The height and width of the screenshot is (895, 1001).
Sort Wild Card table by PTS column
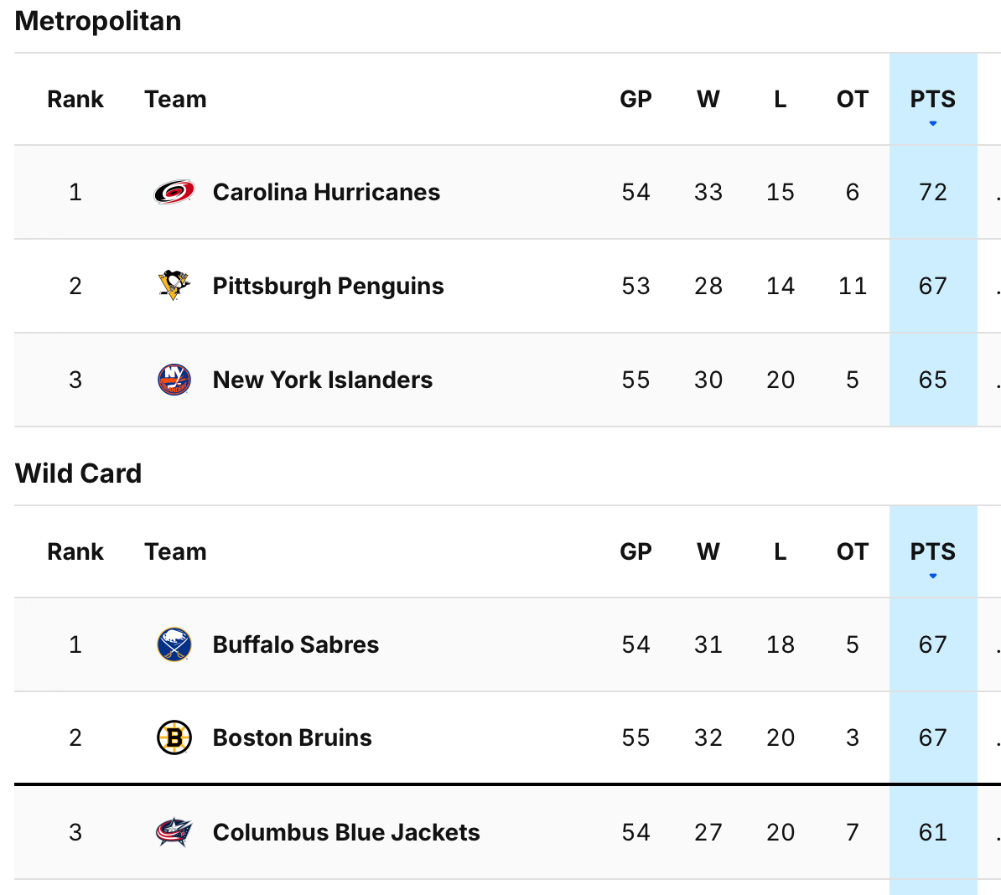932,551
